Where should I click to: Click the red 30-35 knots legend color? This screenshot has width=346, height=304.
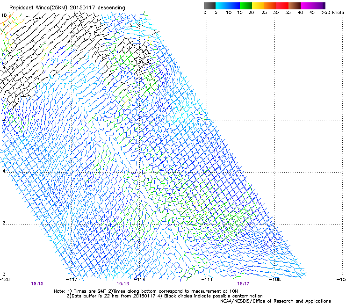282,6
